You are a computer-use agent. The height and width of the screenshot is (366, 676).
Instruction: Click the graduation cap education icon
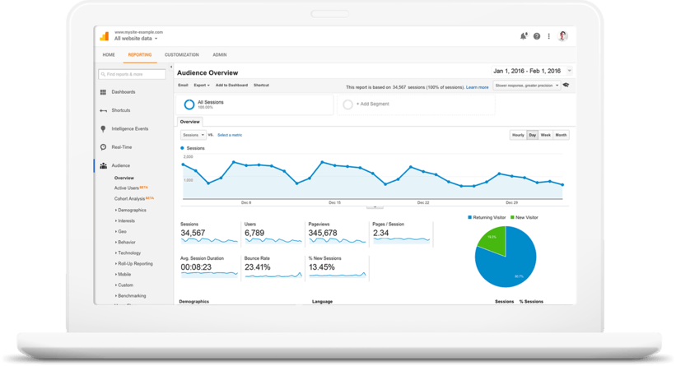click(566, 85)
